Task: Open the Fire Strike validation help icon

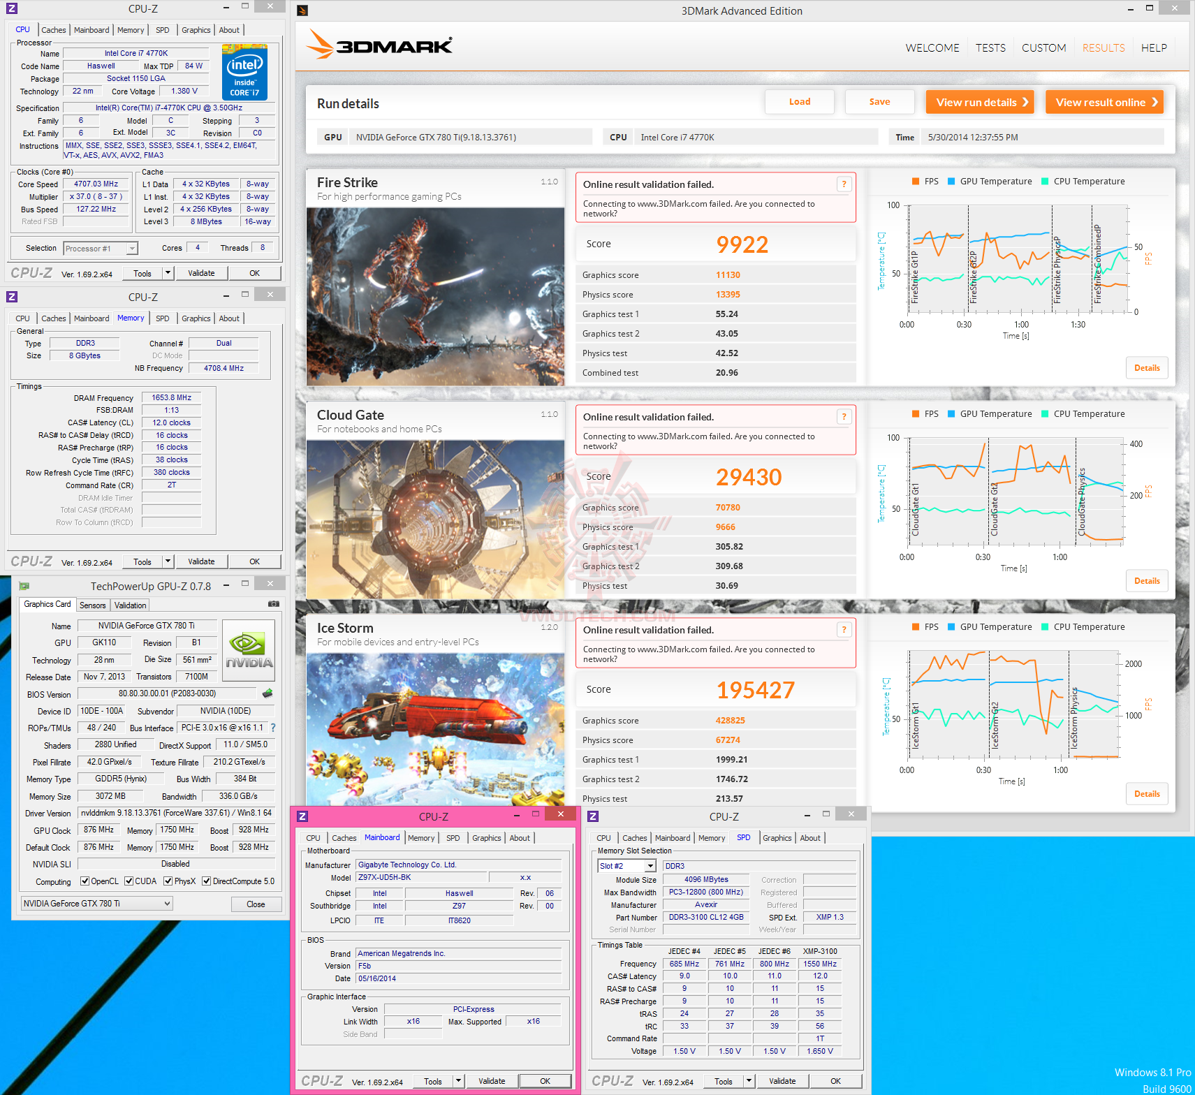Action: (x=844, y=184)
